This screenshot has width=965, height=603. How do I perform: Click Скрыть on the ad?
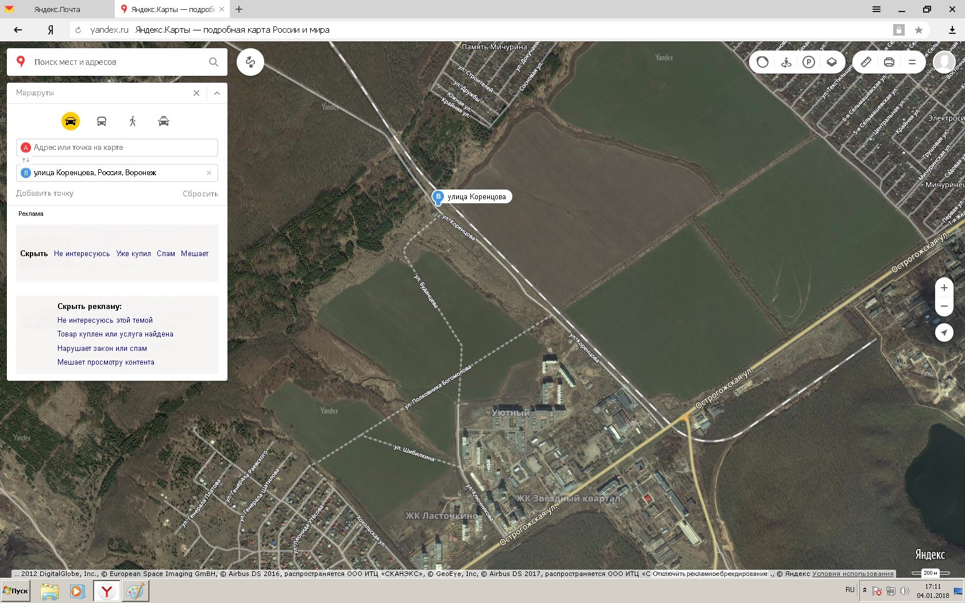(x=34, y=254)
